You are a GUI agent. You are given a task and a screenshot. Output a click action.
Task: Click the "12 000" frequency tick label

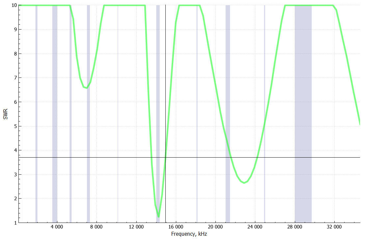pyautogui.click(x=136, y=227)
